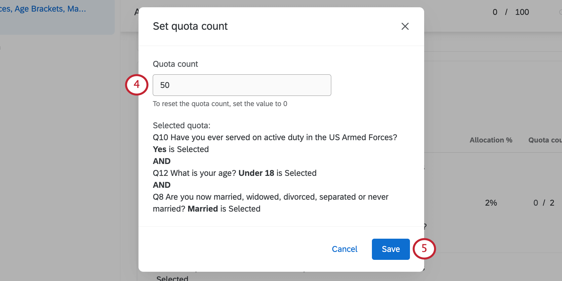
Task: Click the red step 4 marker
Action: click(x=137, y=85)
